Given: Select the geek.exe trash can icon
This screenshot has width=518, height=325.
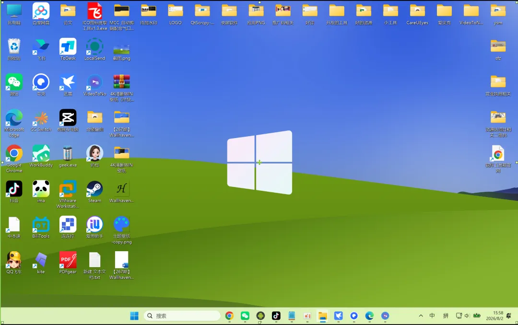Looking at the screenshot, I should [68, 153].
